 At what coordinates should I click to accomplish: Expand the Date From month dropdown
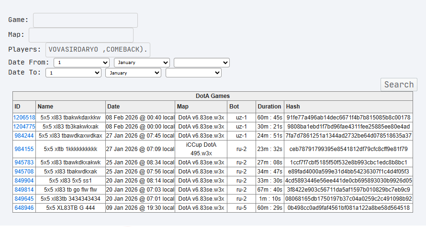pos(142,63)
